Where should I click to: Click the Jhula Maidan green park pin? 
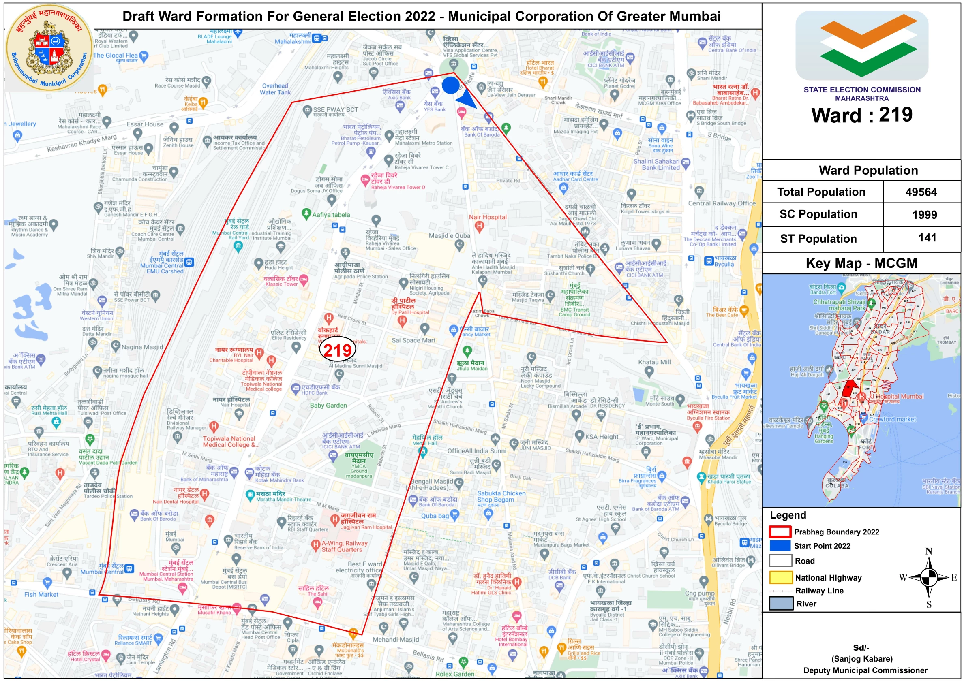coord(467,351)
